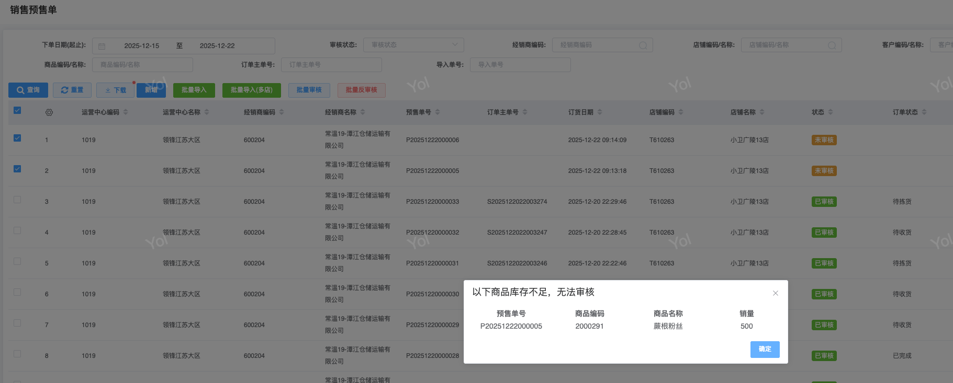Sort by 经销商名称 column
Viewport: 953px width, 383px height.
(363, 112)
